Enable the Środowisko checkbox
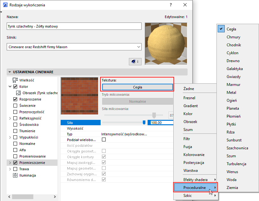Viewport: 259px width, 201px height. pyautogui.click(x=15, y=125)
